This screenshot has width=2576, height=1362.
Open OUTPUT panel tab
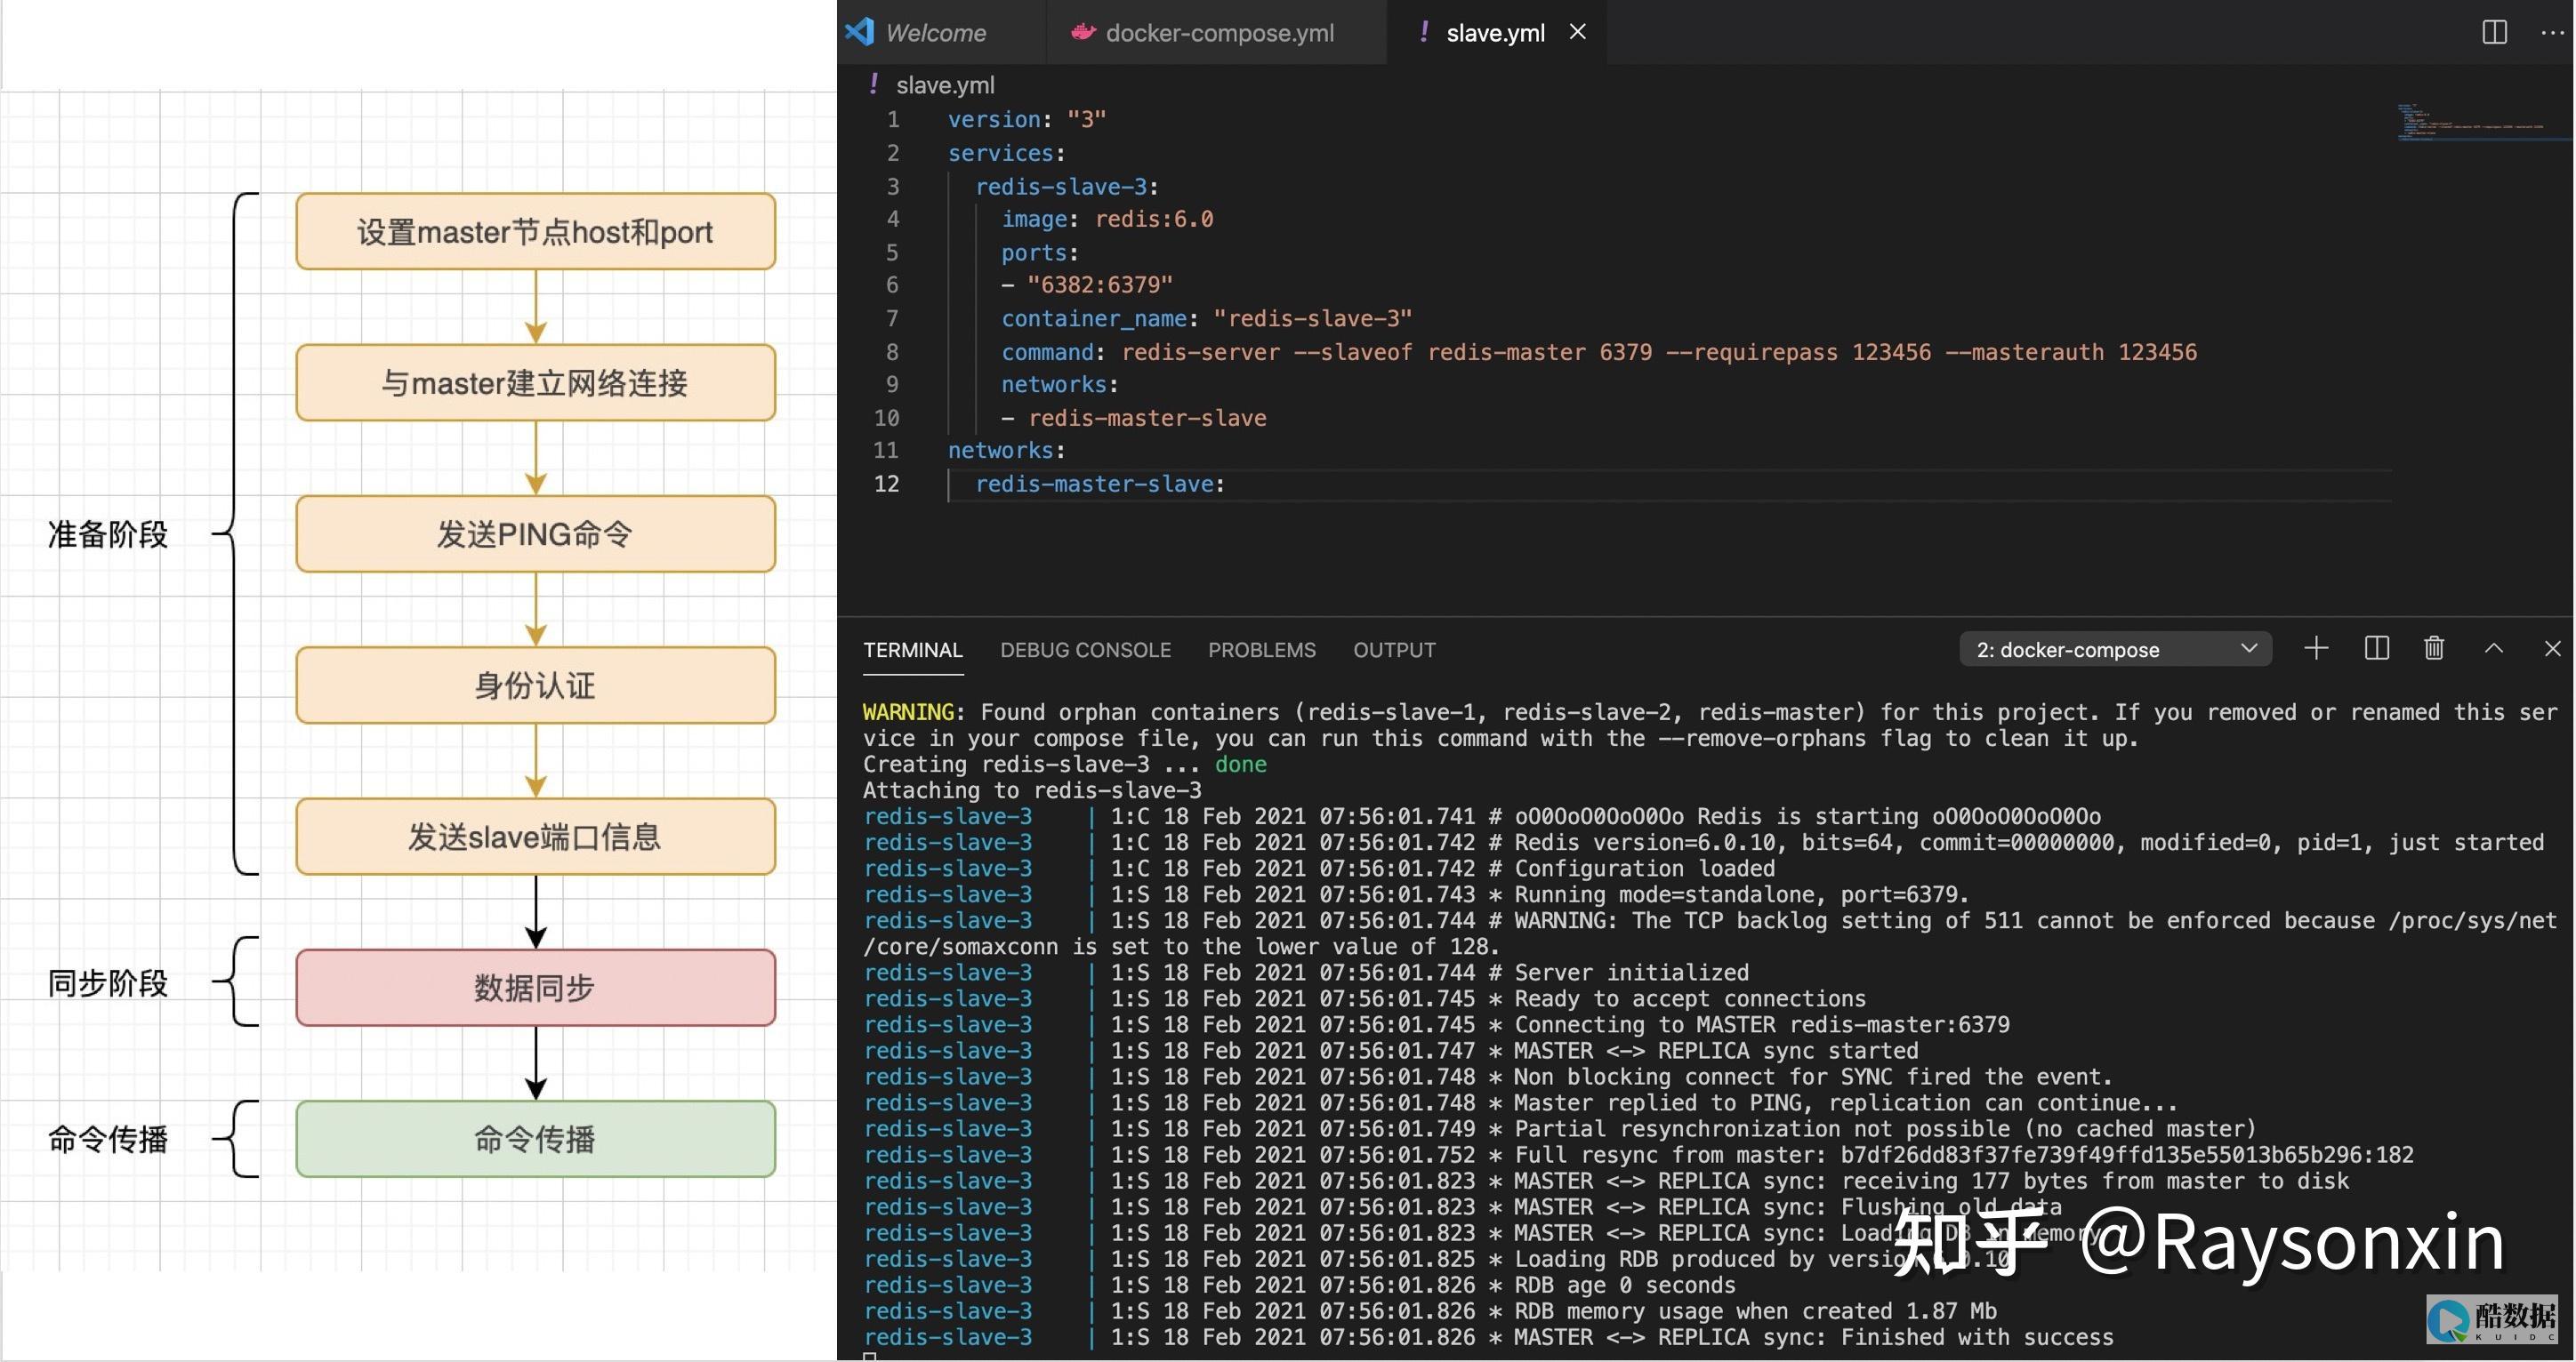[1394, 650]
